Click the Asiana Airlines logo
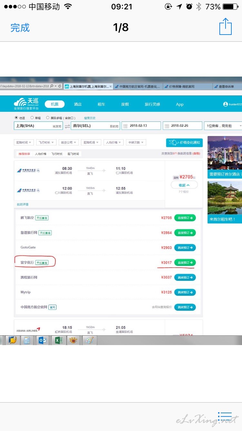The image size is (242, 431). 28,330
